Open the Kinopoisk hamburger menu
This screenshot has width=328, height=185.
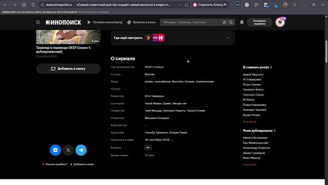point(38,22)
